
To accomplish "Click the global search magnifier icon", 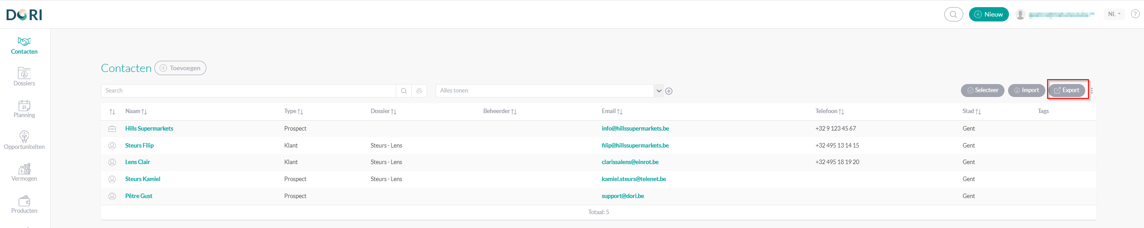I will (953, 14).
